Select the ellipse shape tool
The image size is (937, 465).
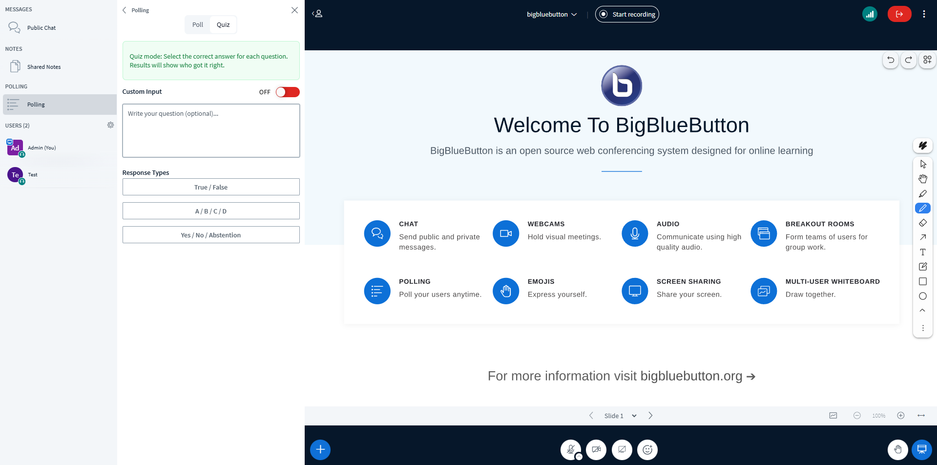923,296
